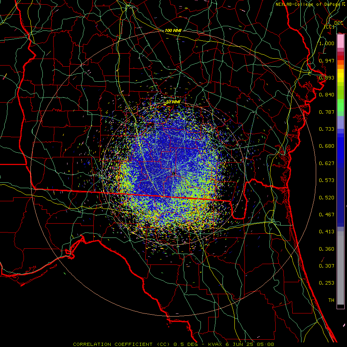Click the 0.680 legend value

[327, 146]
